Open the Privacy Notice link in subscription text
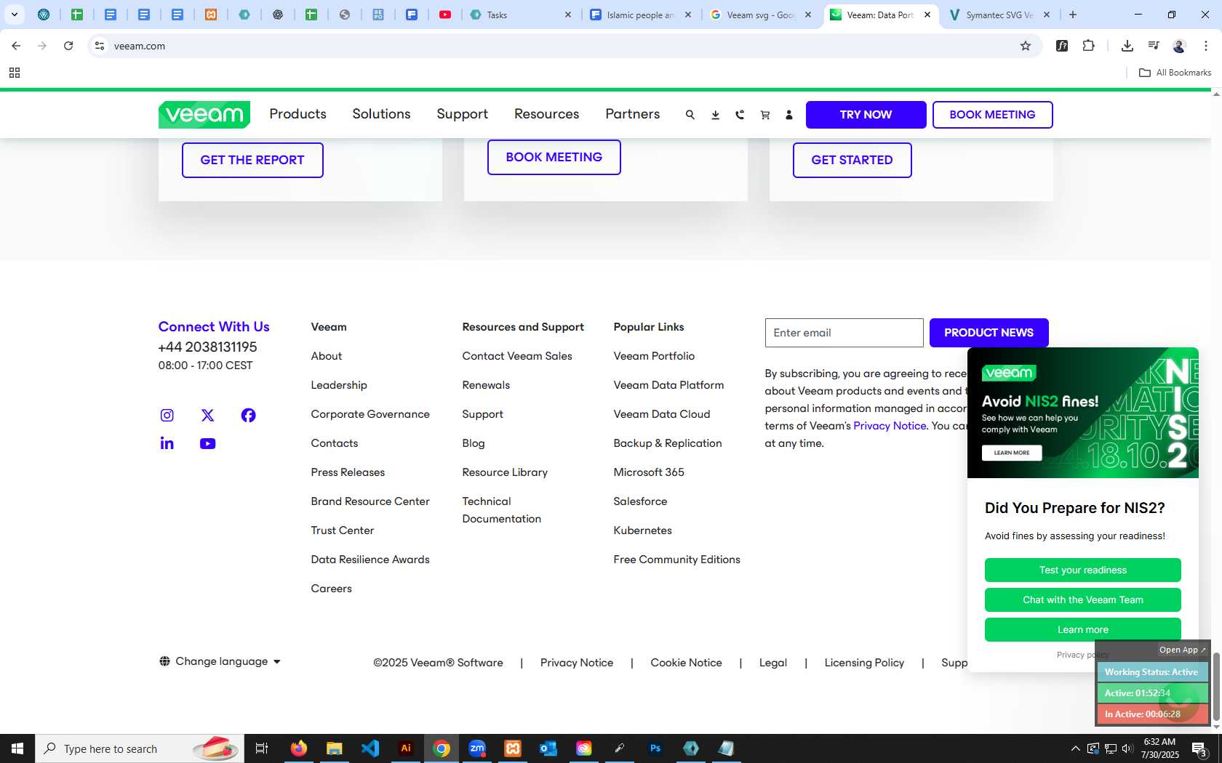 click(890, 426)
